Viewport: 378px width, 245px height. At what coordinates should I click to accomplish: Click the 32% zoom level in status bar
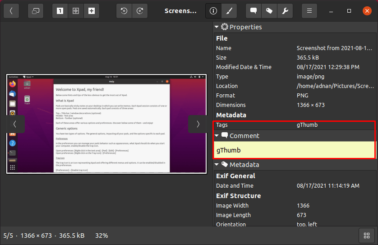[101, 236]
